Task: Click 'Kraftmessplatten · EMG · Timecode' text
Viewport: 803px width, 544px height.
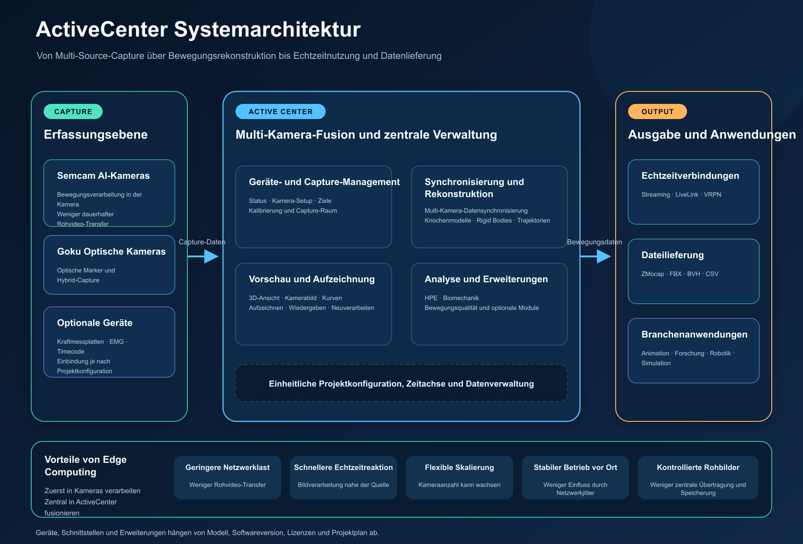Action: pos(92,346)
